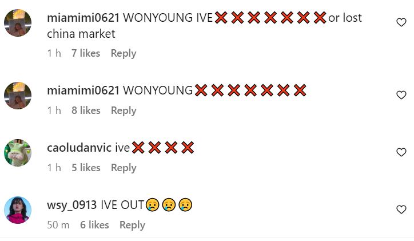Reply to comment with 8 likes
Viewport: 414px width, 241px height.
[124, 110]
